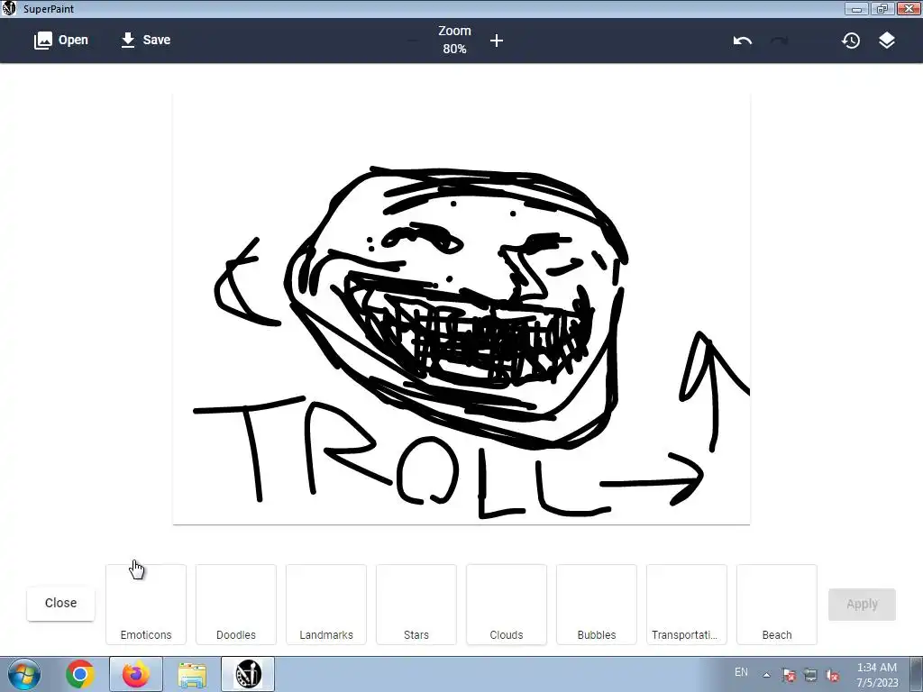Apply the selected sticker
This screenshot has height=692, width=923.
coord(862,605)
